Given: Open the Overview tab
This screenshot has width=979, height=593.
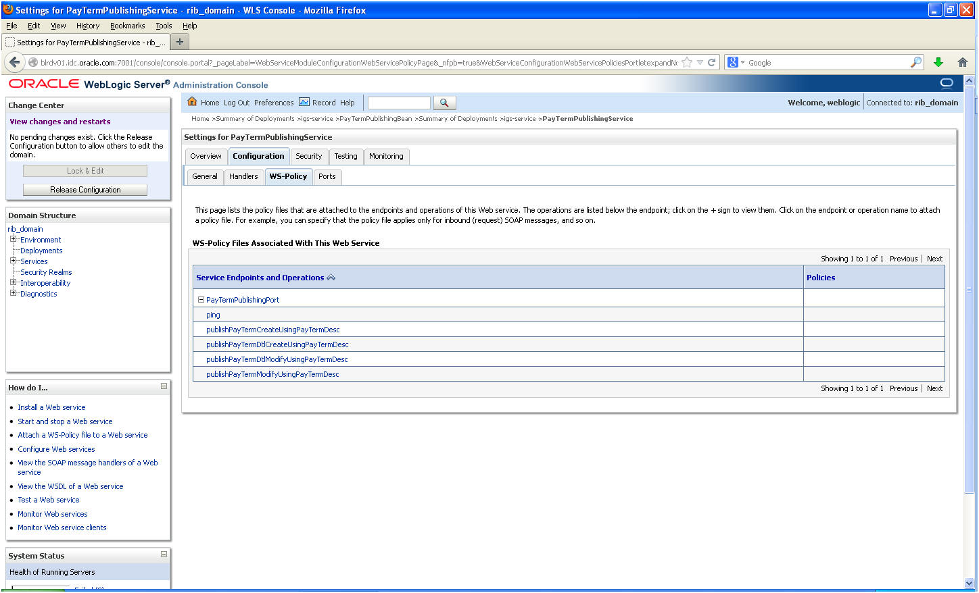Looking at the screenshot, I should tap(206, 156).
